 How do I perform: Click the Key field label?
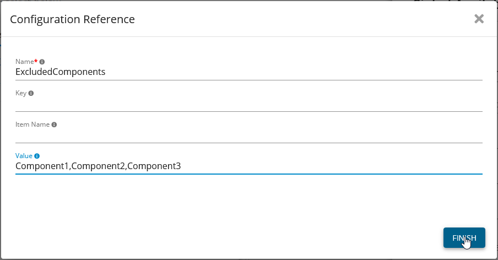(21, 93)
